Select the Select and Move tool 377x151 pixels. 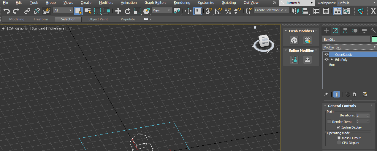point(118,11)
